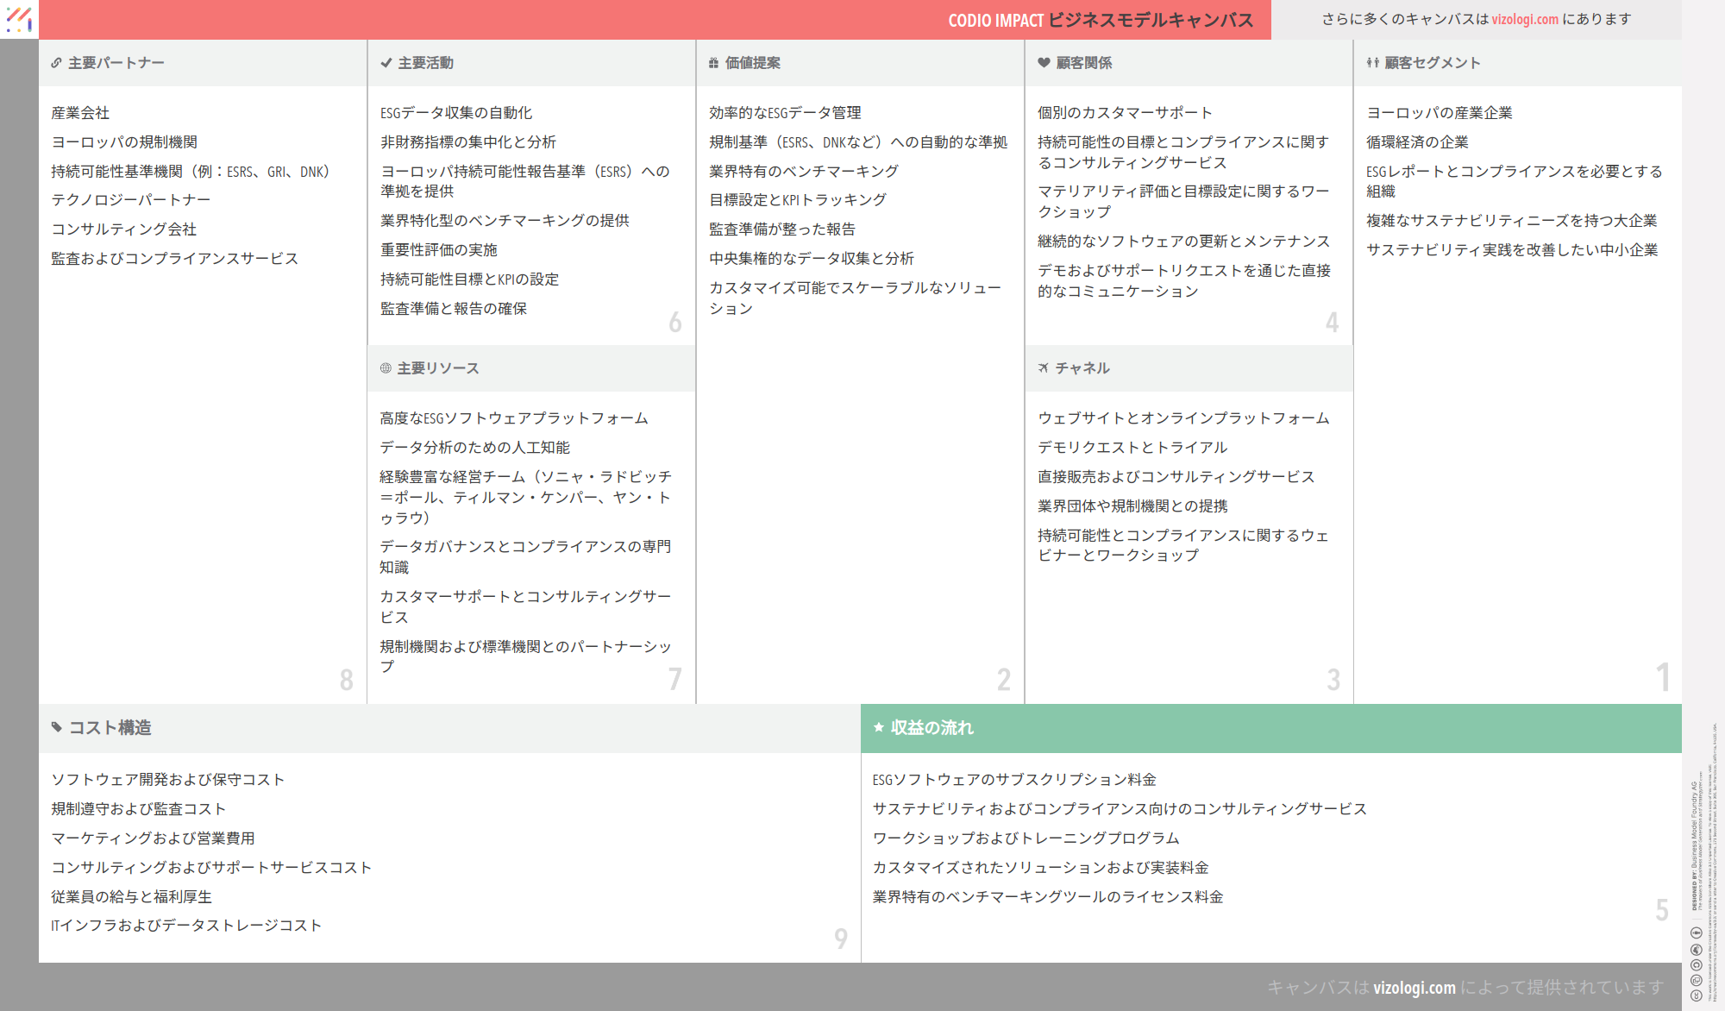This screenshot has width=1725, height=1011.
Task: Click the heart icon beside 顧客関係
Action: [1044, 63]
